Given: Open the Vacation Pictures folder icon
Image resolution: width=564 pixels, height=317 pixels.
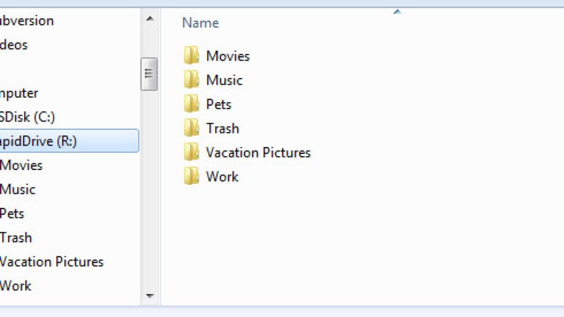Looking at the screenshot, I should [192, 152].
